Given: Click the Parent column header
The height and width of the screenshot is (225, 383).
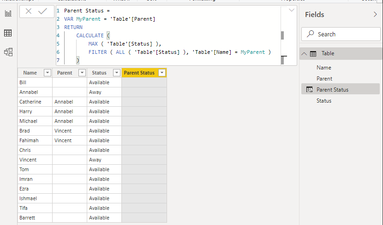Looking at the screenshot, I should (70, 73).
